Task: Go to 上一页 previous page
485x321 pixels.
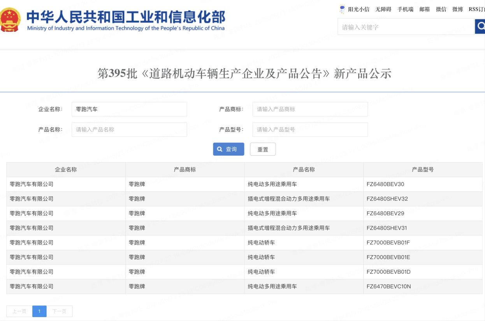Action: pyautogui.click(x=19, y=311)
